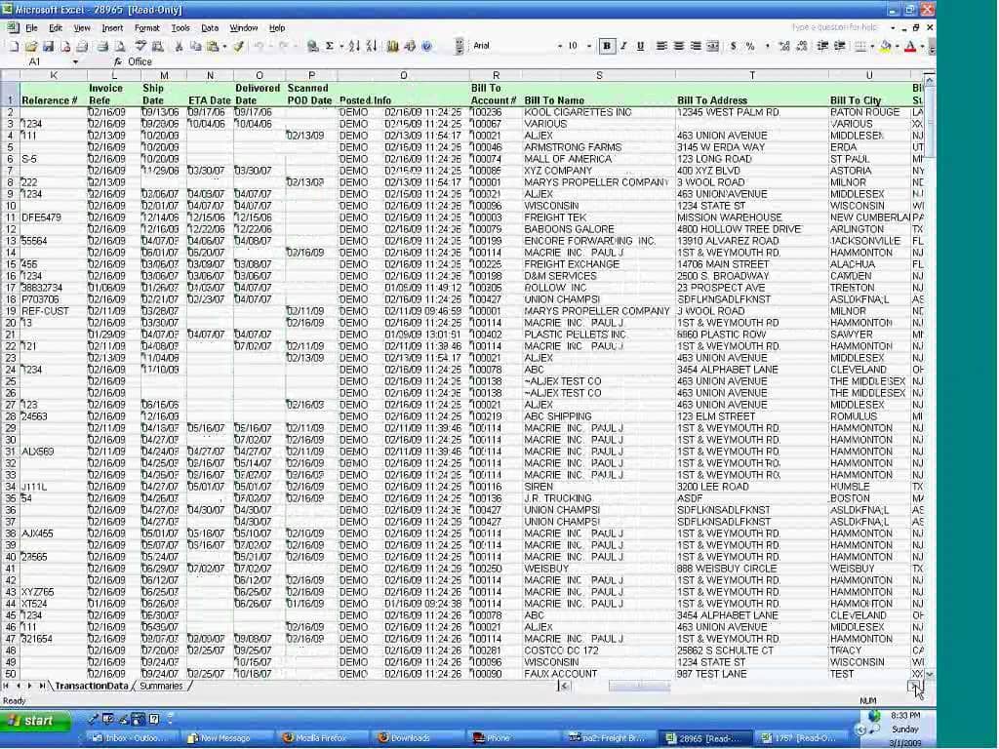
Task: Activate the Format Painter brush
Action: (x=238, y=46)
